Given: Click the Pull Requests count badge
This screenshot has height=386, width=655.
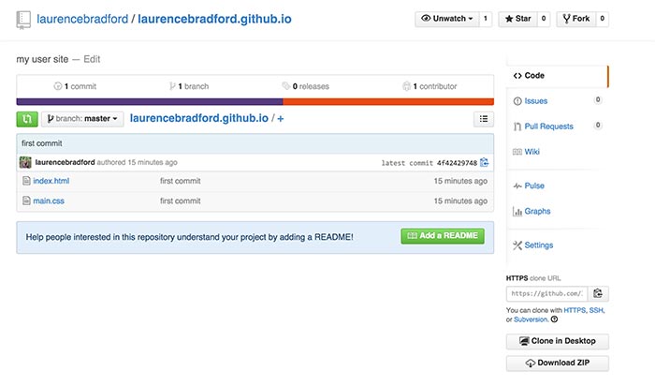Looking at the screenshot, I should point(598,125).
